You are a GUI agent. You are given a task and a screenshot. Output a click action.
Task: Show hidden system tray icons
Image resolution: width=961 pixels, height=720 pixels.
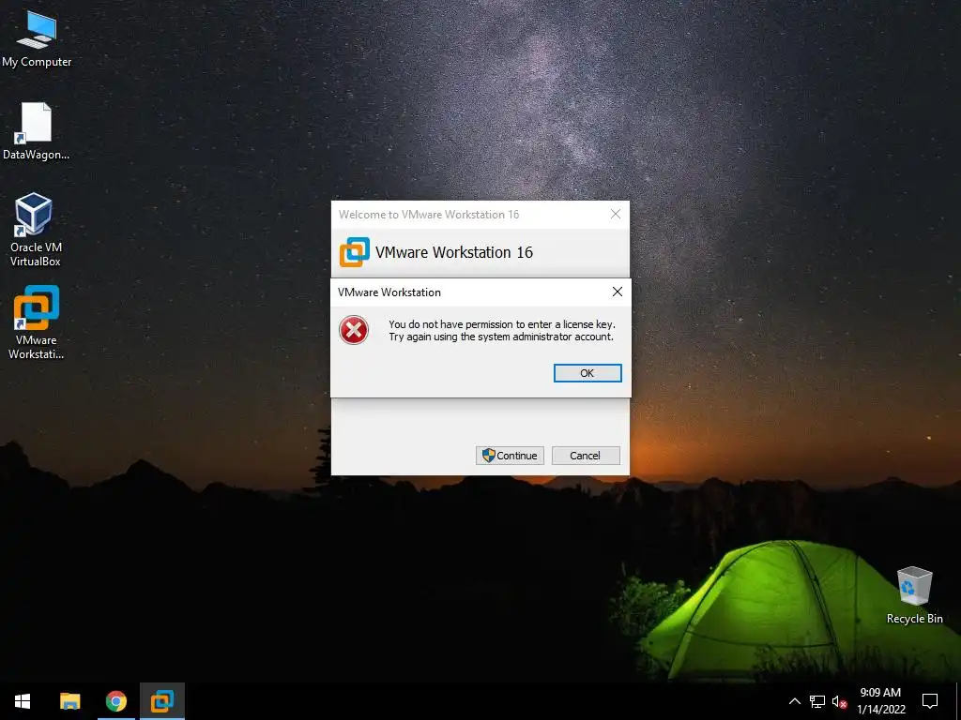tap(794, 701)
